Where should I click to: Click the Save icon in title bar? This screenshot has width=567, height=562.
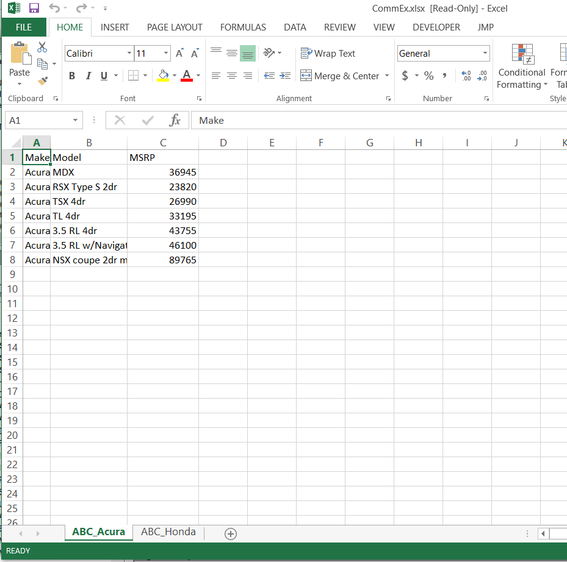pos(34,9)
